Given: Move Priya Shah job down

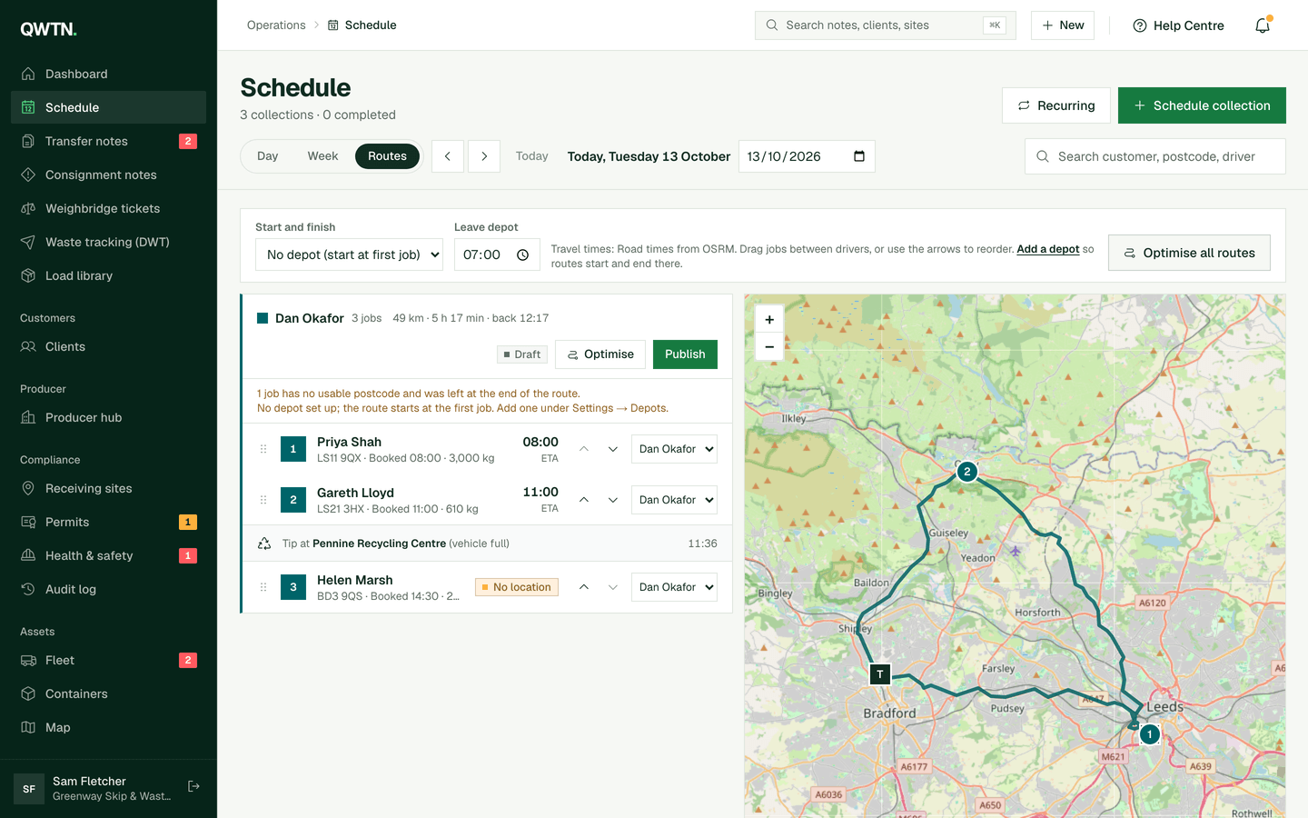Looking at the screenshot, I should pyautogui.click(x=613, y=449).
